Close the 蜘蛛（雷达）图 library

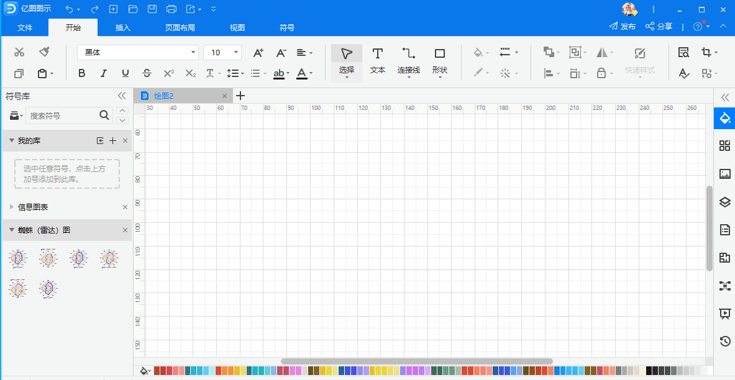coord(125,230)
